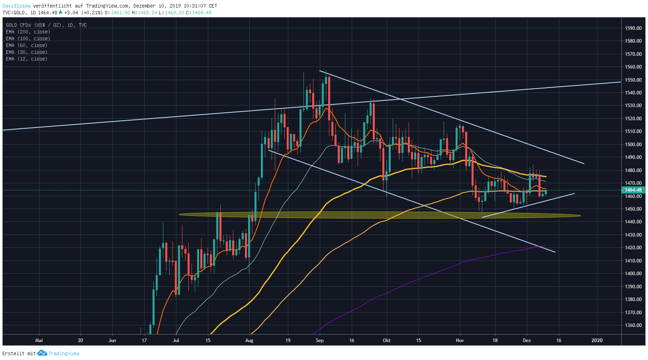Click the 1440.00 price axis label

point(633,222)
